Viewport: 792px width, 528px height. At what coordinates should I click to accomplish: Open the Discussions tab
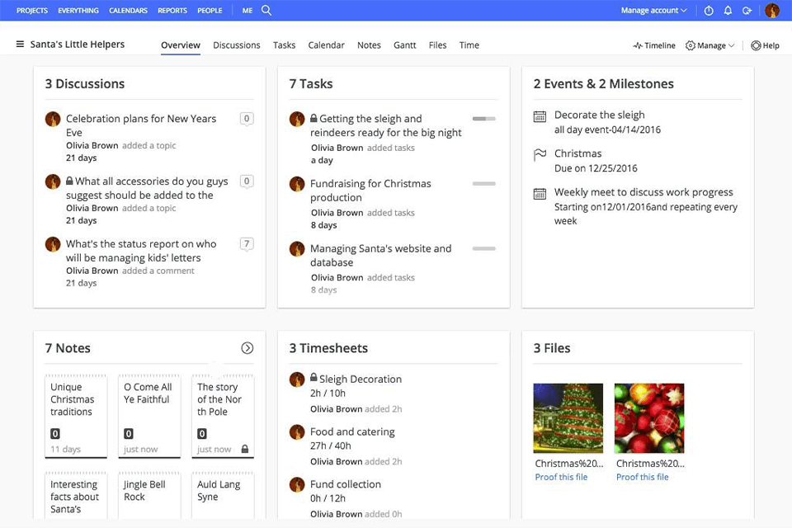tap(236, 45)
